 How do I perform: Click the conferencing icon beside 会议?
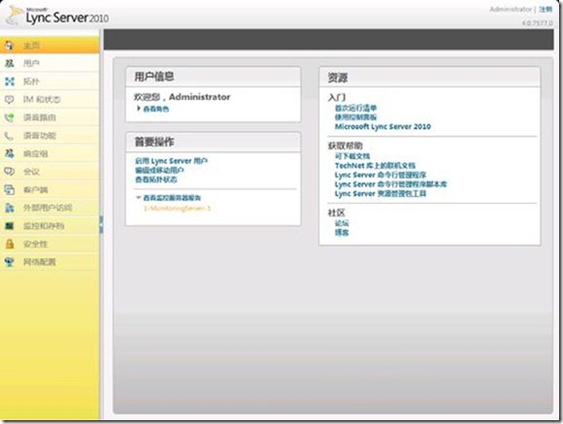coord(10,172)
